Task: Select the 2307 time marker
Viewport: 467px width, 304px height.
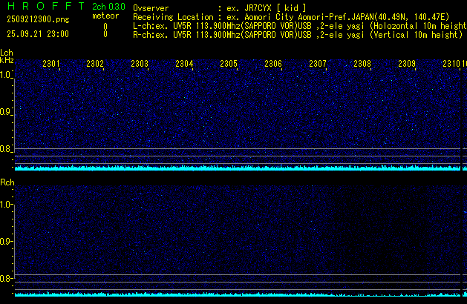Action: pos(318,65)
